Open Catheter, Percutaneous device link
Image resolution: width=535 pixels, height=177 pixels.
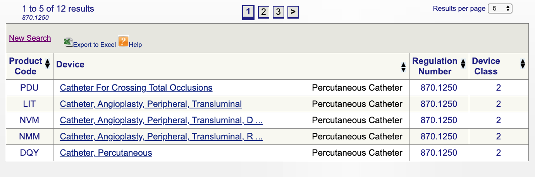[x=106, y=153]
